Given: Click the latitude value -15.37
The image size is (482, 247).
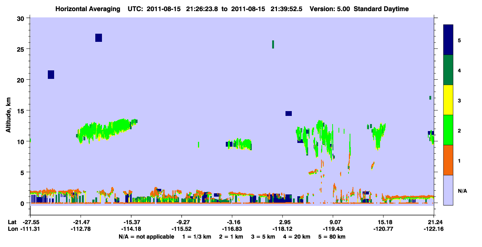Looking at the screenshot, I should (131, 222).
